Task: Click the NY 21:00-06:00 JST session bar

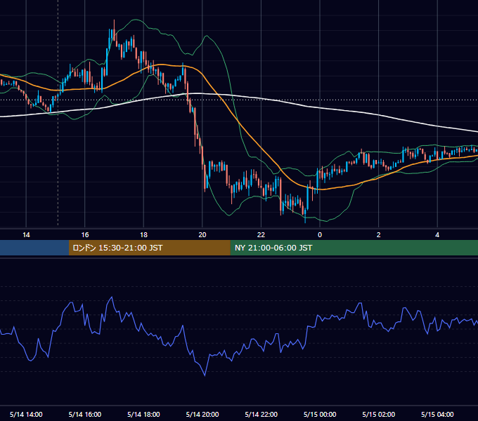Action: (x=354, y=248)
